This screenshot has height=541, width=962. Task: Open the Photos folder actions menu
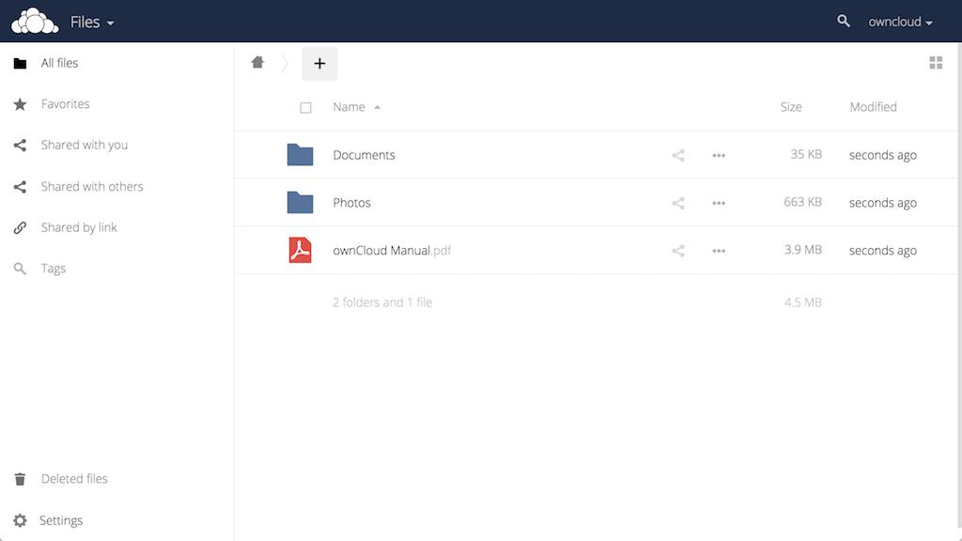click(719, 202)
